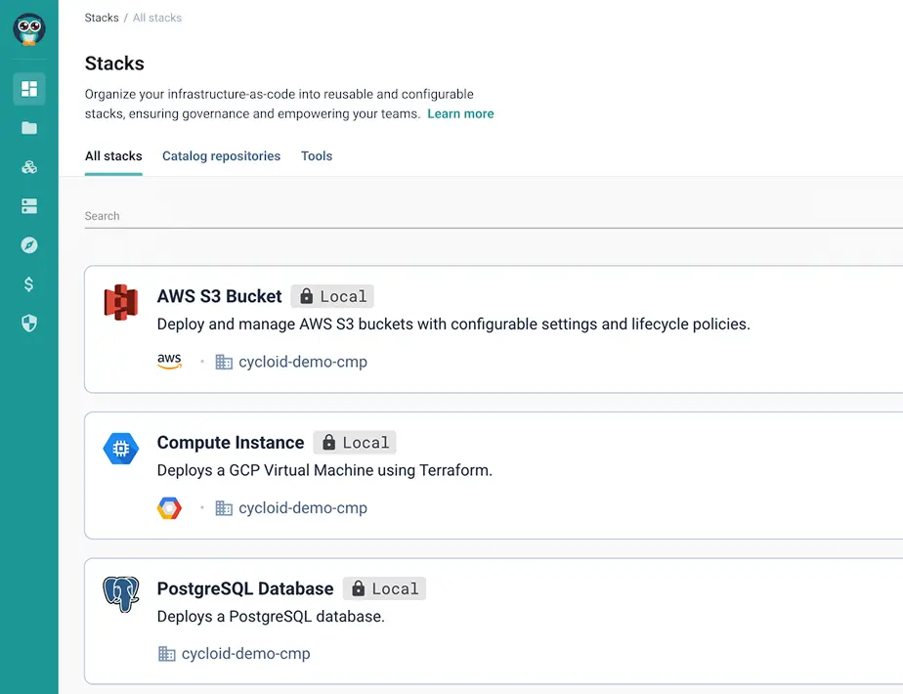Viewport: 903px width, 694px height.
Task: Follow the Learn more link
Action: coord(460,114)
